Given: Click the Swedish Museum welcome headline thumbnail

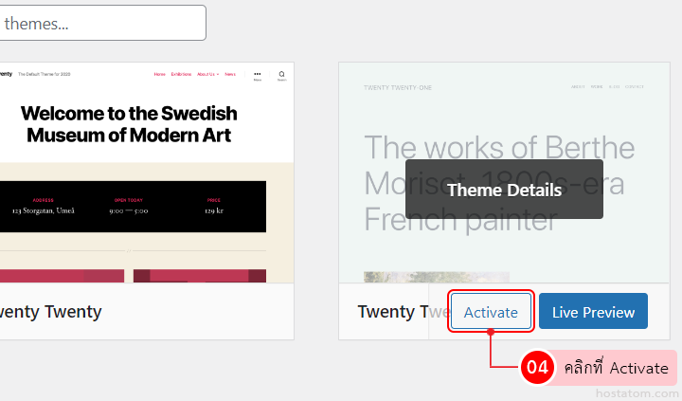Looking at the screenshot, I should (x=131, y=124).
